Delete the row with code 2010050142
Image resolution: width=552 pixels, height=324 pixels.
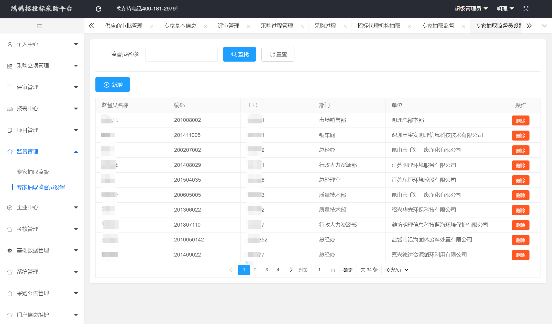(x=521, y=240)
